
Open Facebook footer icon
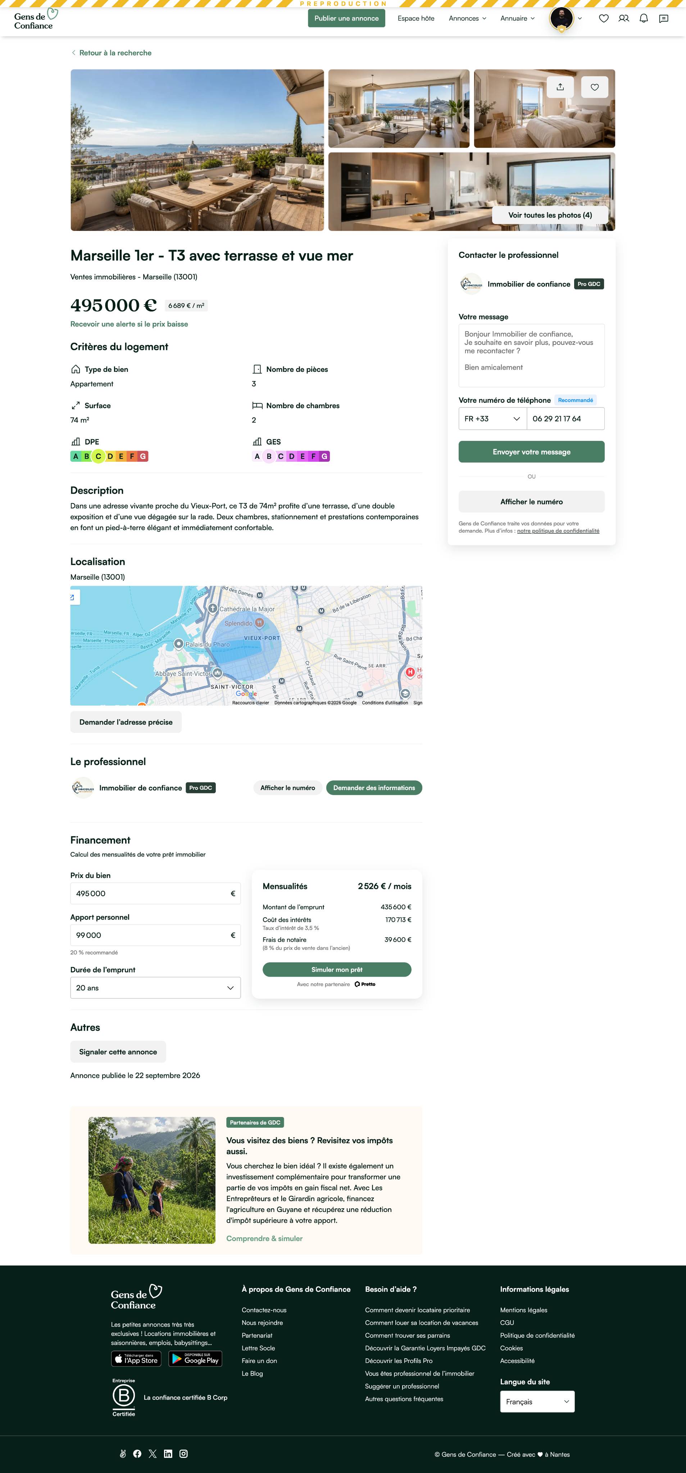pos(137,1454)
